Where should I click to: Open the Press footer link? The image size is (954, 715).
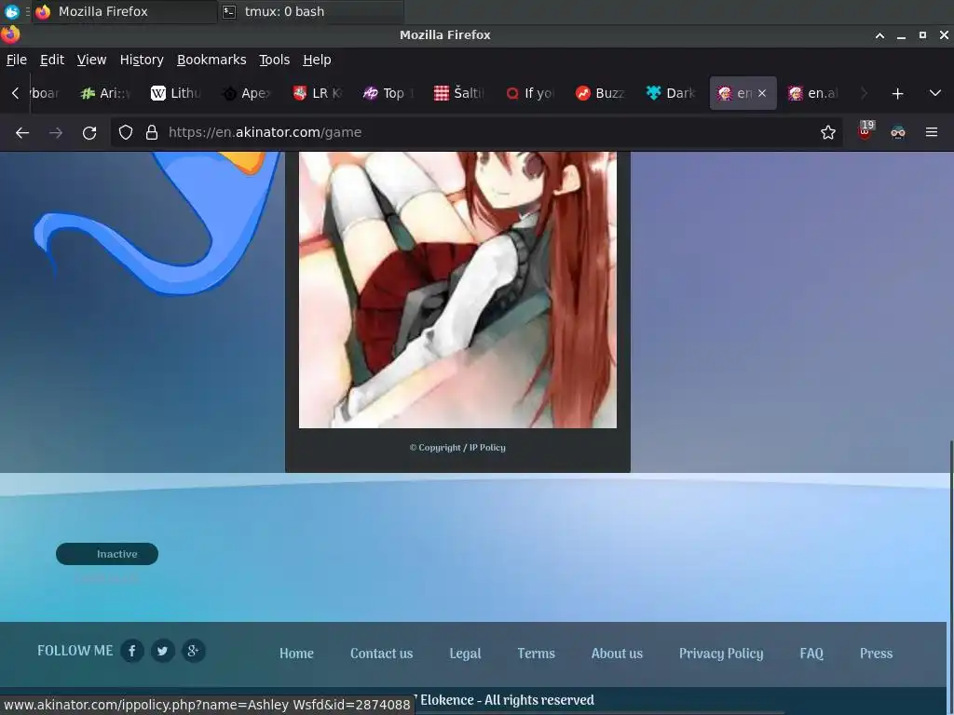pos(876,654)
